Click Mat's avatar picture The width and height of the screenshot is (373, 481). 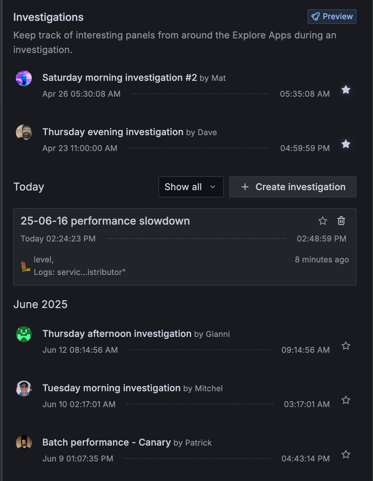(x=24, y=78)
